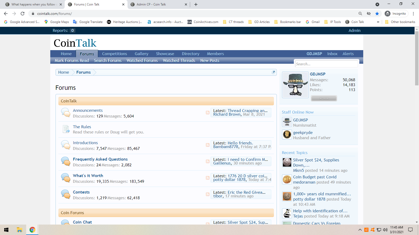Open the Competitions nav tab
This screenshot has width=419, height=235.
[x=114, y=54]
